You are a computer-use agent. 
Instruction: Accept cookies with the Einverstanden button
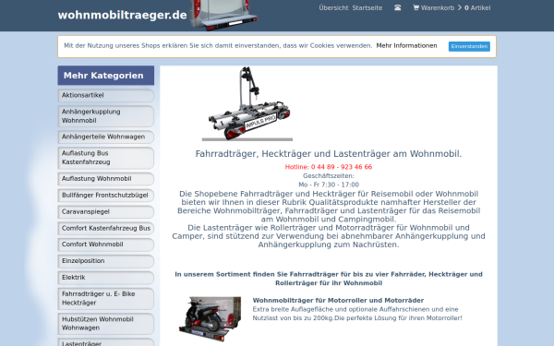pos(469,46)
